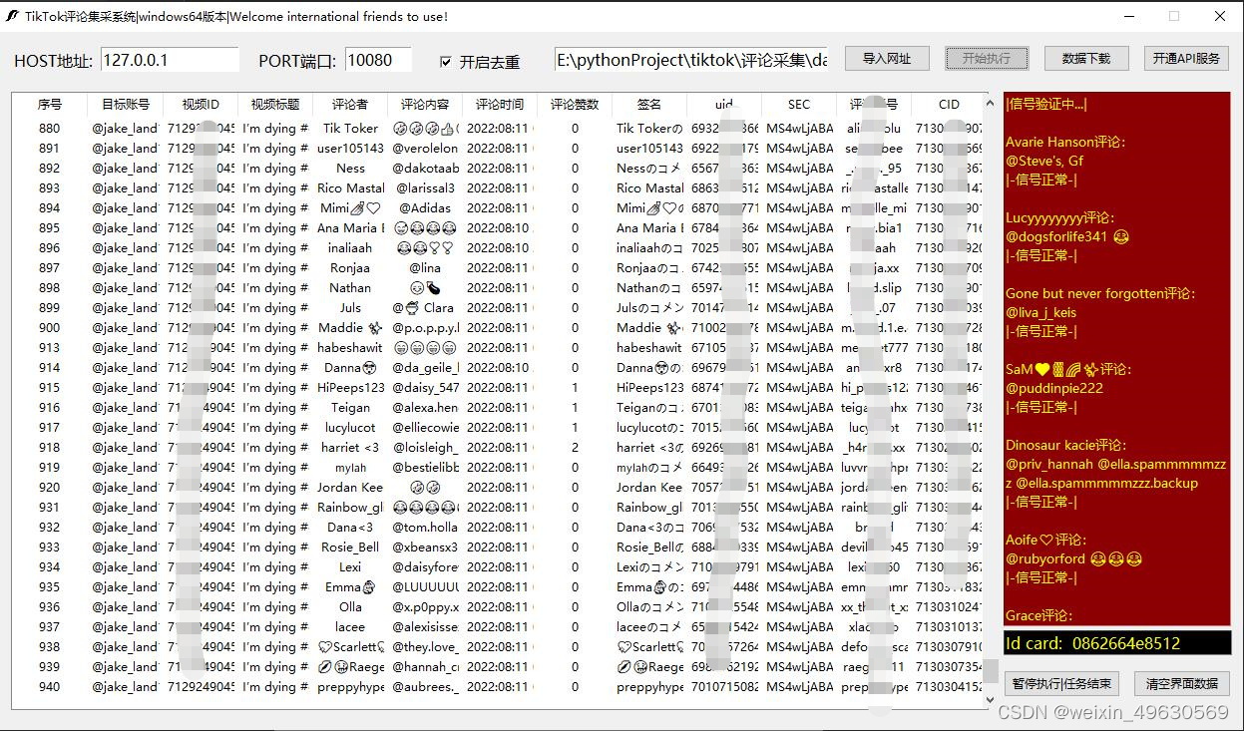Click the @elliecowie comment cell

pyautogui.click(x=425, y=427)
